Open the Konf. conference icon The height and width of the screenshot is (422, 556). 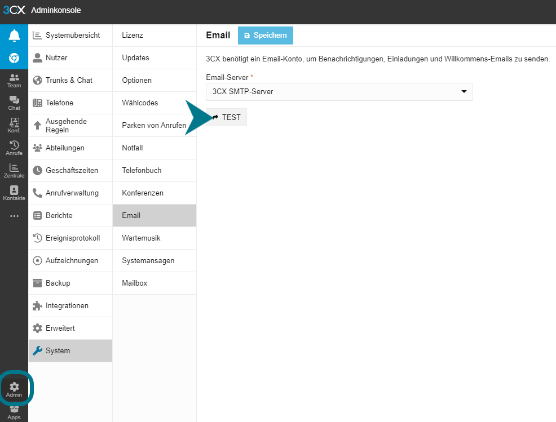[x=14, y=126]
